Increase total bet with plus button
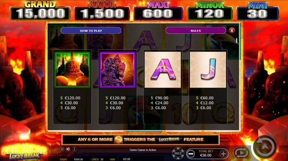 [223, 154]
